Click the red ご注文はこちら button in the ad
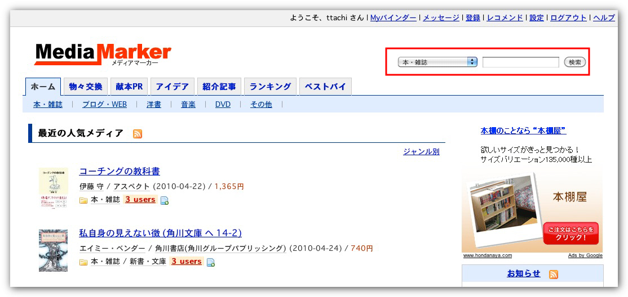 [570, 233]
